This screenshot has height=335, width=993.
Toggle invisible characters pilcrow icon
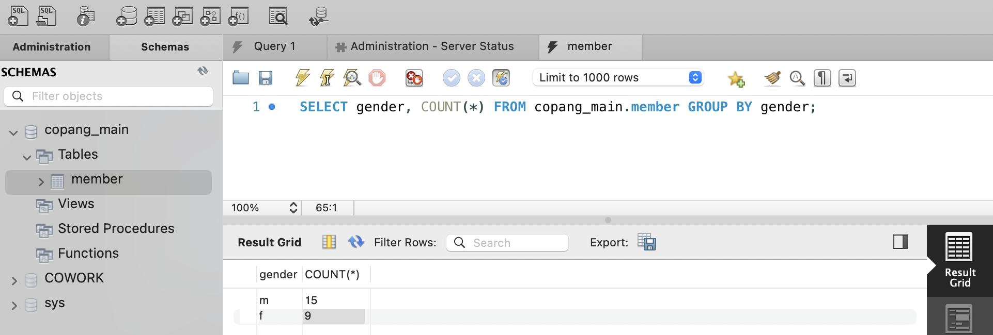pyautogui.click(x=822, y=78)
